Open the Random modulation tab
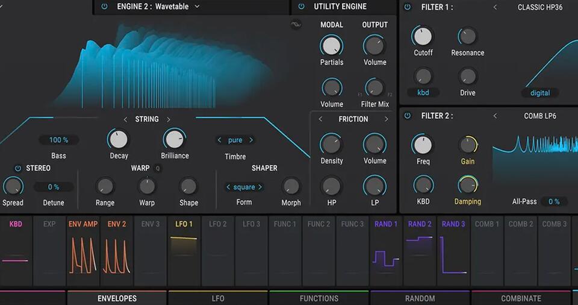Image resolution: width=578 pixels, height=305 pixels. coord(420,298)
